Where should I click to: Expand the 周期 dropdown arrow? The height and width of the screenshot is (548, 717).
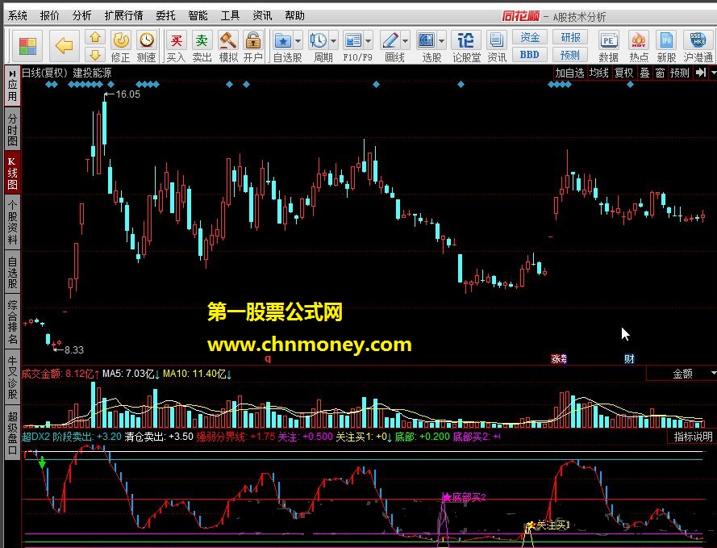pos(333,41)
